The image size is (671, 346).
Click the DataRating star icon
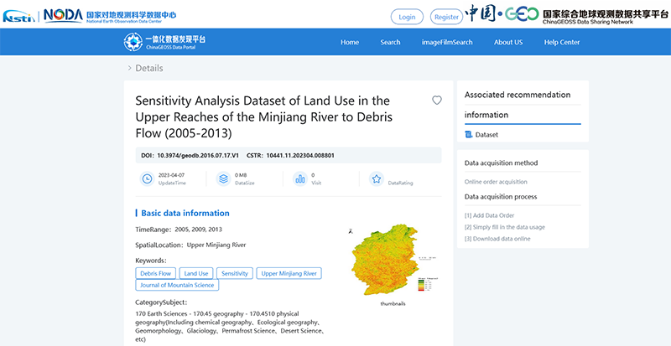pyautogui.click(x=377, y=178)
